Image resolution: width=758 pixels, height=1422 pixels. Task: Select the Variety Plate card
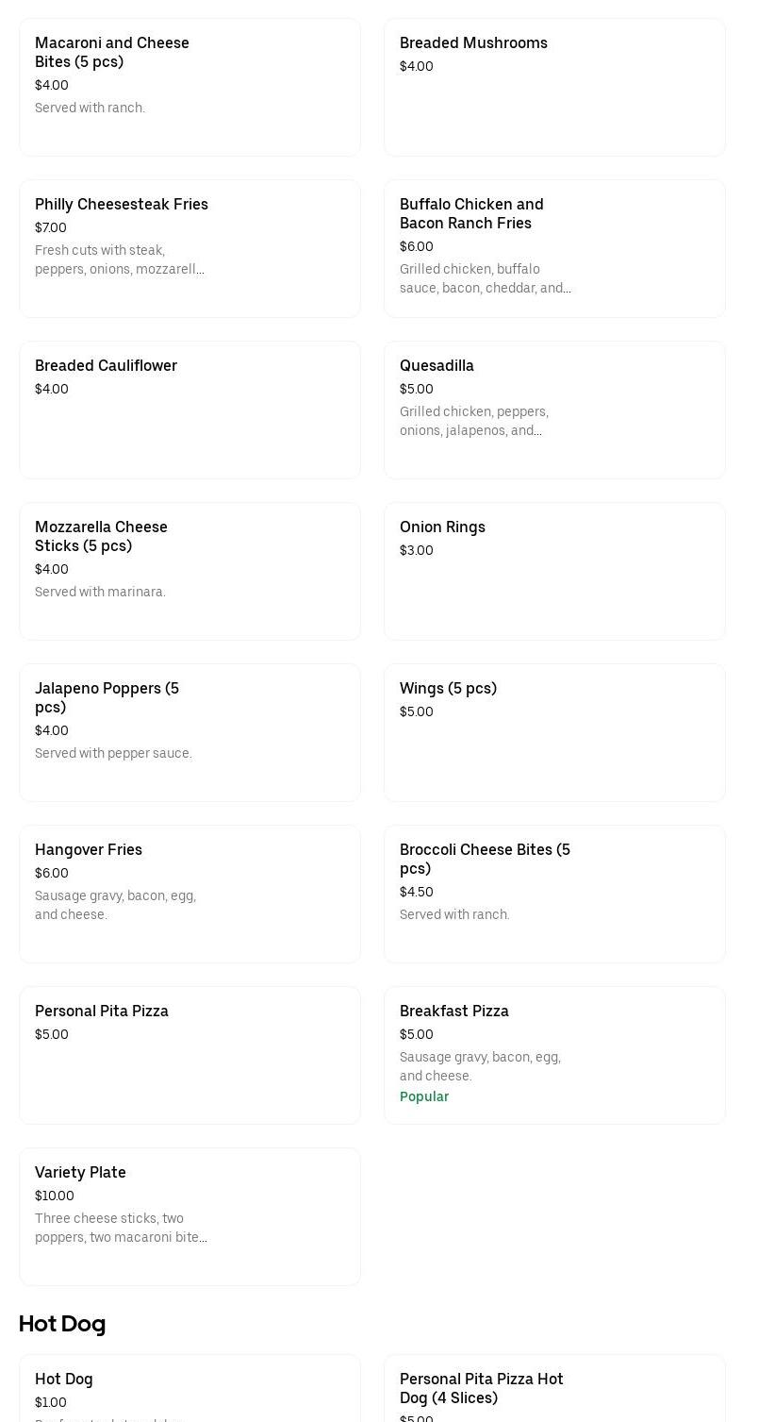[189, 1216]
